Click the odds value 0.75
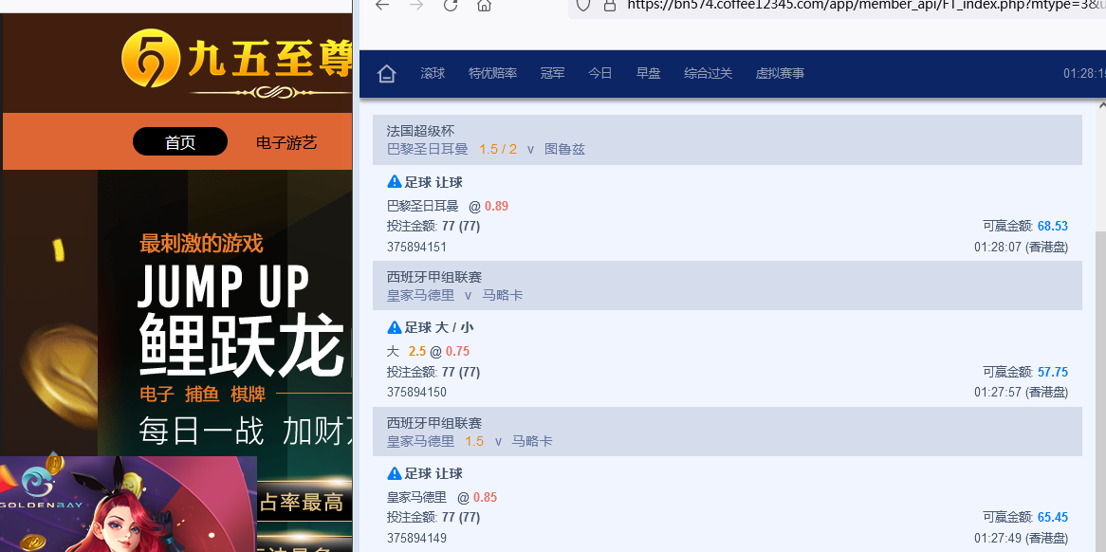Screen dimensions: 1106x552 pyautogui.click(x=458, y=351)
